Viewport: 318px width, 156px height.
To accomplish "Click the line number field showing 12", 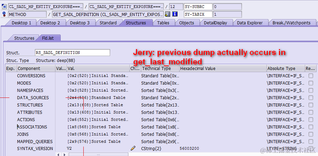I will [x=176, y=7].
